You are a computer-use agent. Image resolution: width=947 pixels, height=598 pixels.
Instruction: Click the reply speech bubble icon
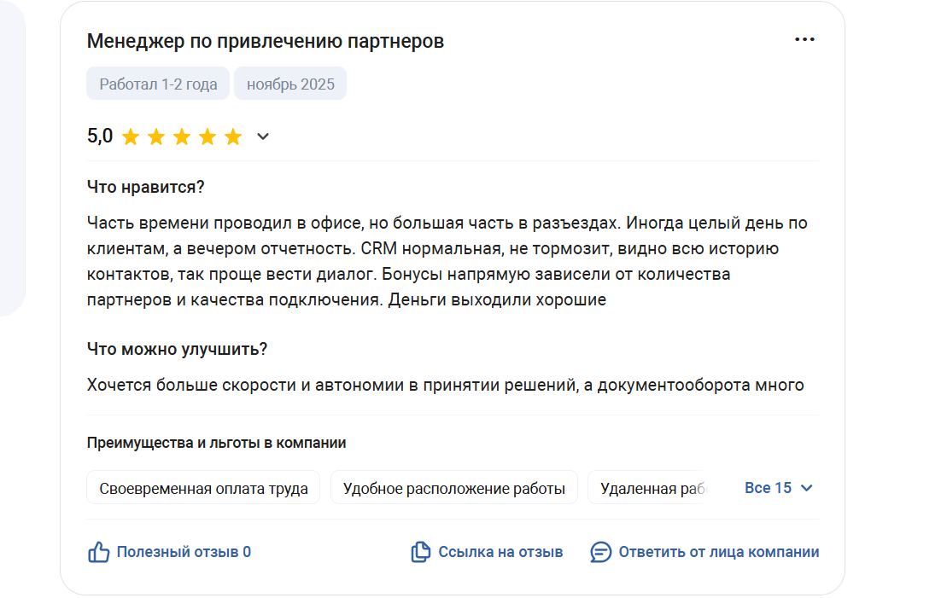click(x=601, y=552)
